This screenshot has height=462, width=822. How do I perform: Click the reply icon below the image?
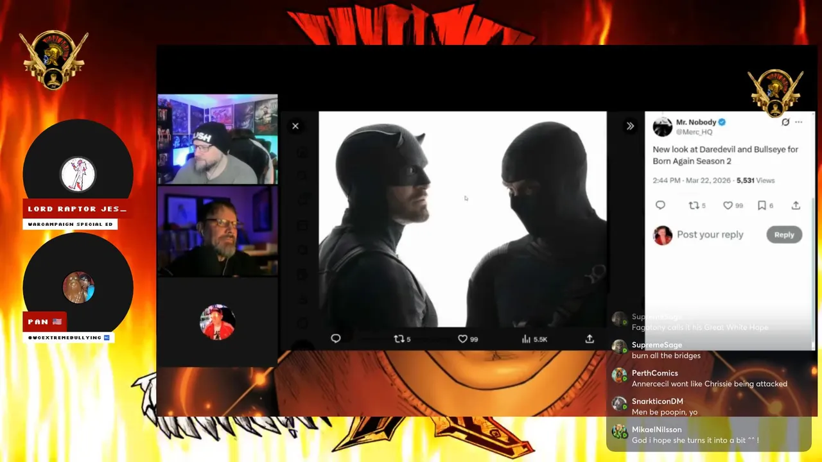pos(335,339)
